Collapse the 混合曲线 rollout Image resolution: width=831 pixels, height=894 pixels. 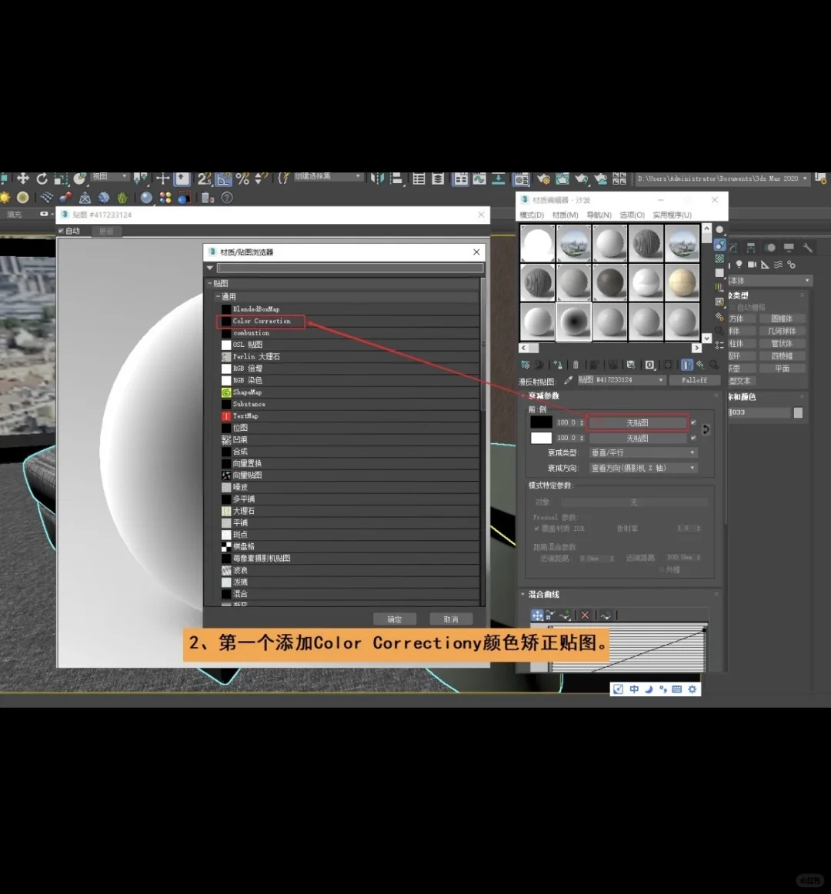click(x=523, y=594)
